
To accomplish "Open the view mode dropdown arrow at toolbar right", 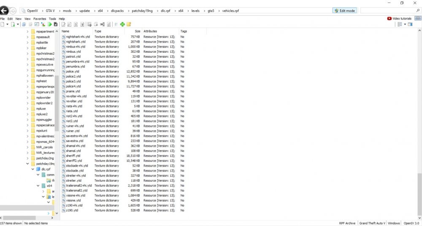I will [x=405, y=24].
